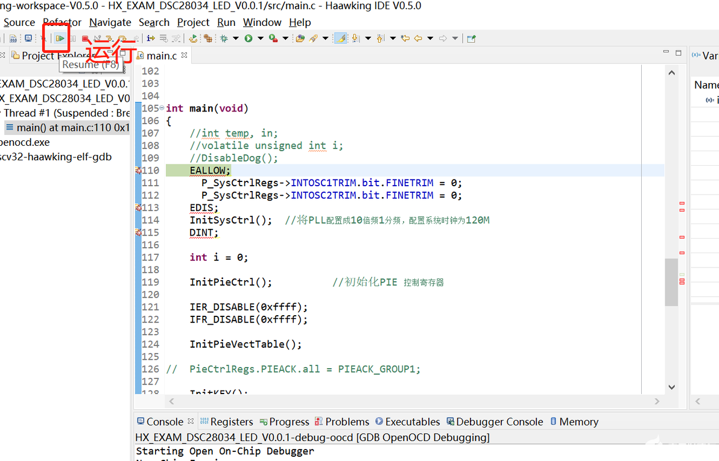Open dropdown beside external tools run icon
719x461 pixels.
(x=285, y=39)
